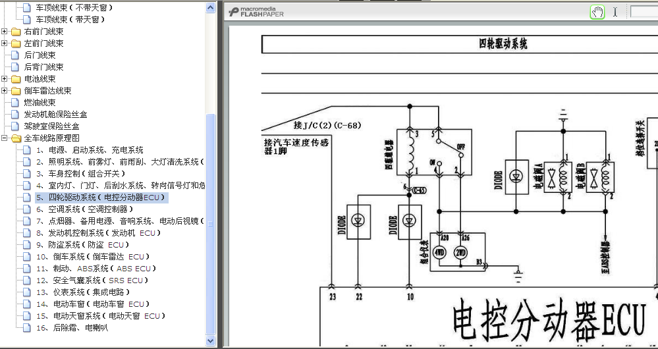Viewport: 658px width, 349px height.
Task: Click page icon beside 6、空调系统
Action: (27, 209)
